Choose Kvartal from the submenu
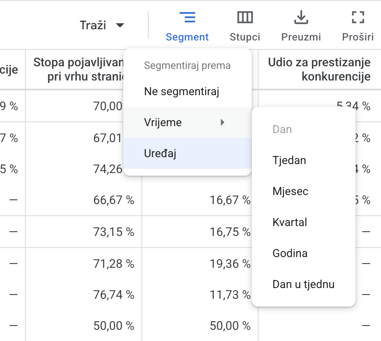This screenshot has height=341, width=381. [x=290, y=223]
